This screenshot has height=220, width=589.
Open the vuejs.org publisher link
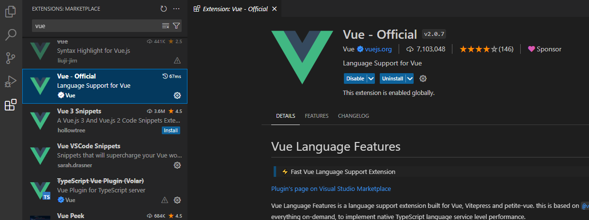coord(378,49)
